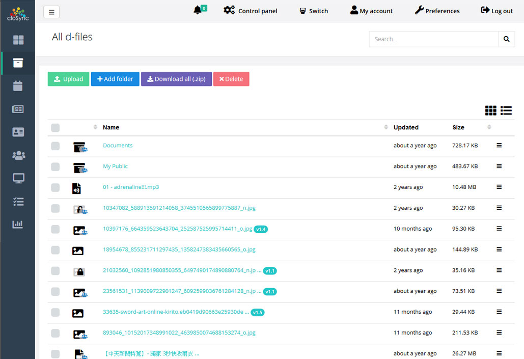Click the search magnifier button

[506, 39]
